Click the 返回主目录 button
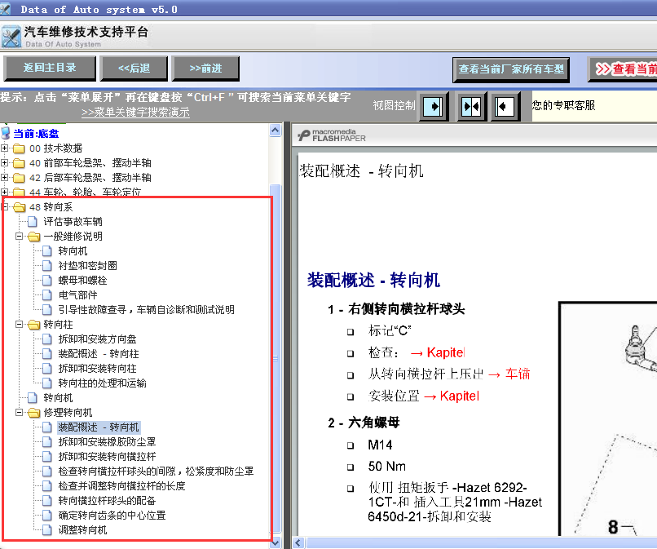The image size is (657, 549). [x=50, y=68]
